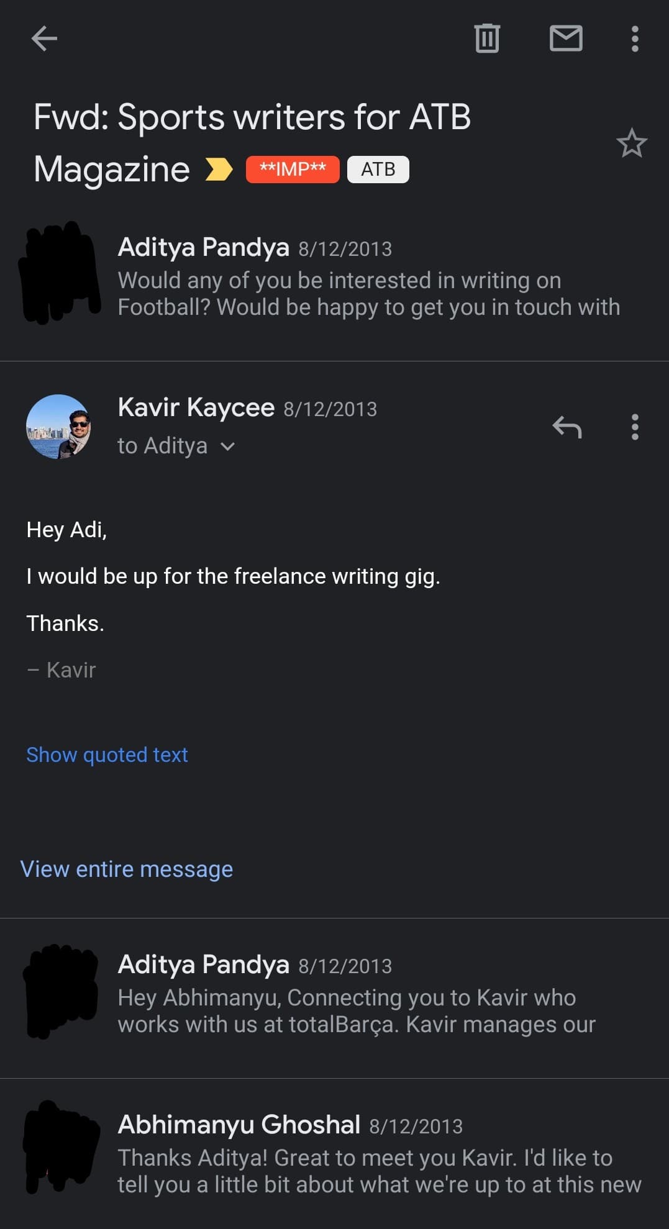Viewport: 669px width, 1229px height.
Task: Open the top-right conversation overflow menu
Action: pyautogui.click(x=634, y=39)
